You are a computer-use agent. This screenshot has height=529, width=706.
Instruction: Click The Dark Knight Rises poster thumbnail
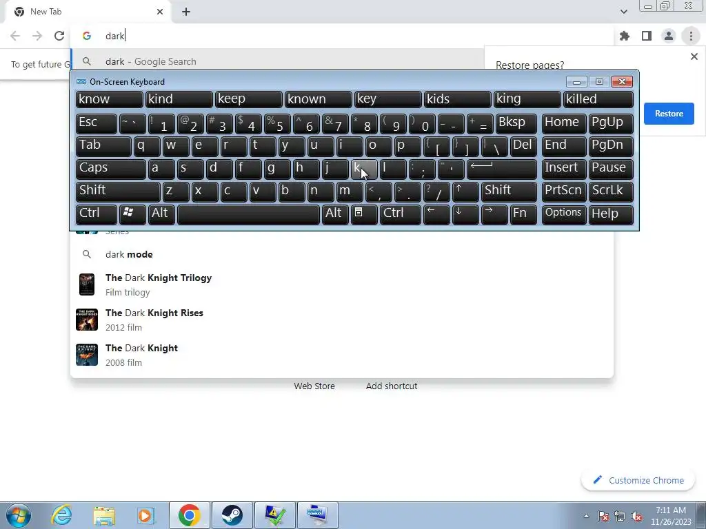87,320
